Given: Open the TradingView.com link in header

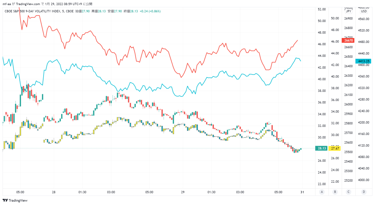Looking at the screenshot, I should click(28, 4).
